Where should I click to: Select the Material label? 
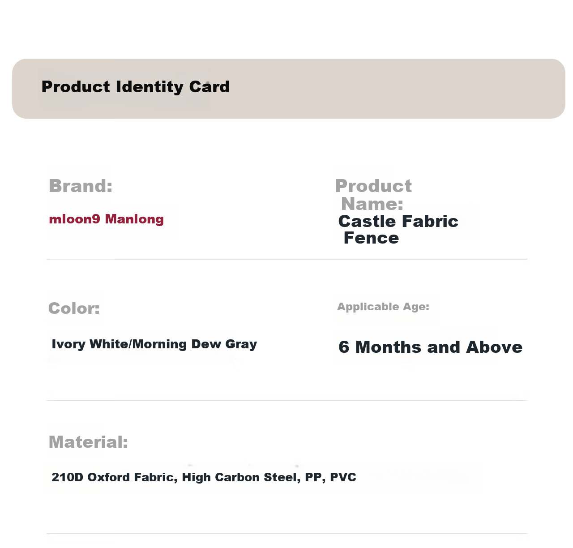coord(88,442)
